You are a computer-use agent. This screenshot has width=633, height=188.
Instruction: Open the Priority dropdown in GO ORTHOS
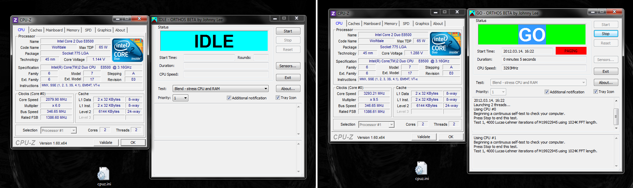pos(499,92)
